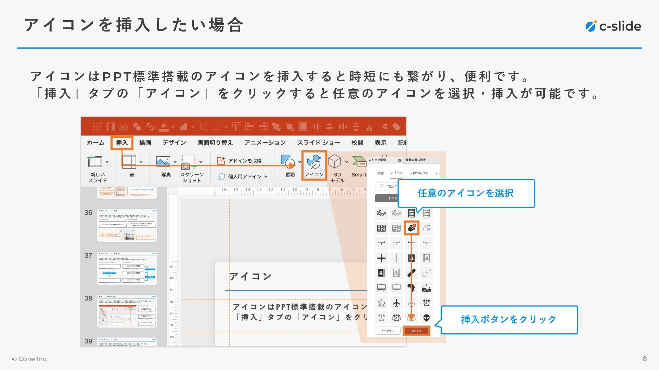Image resolution: width=659 pixels, height=370 pixels.
Task: Select the thin plus sign stock icon
Action: 396,258
